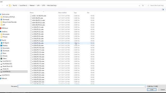Screen dimensions: 166x93
Task: Sort files by Type column
Action: [75, 13]
